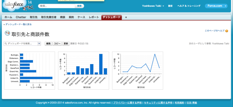
Task: Open the 利用規約 footer link
Action: (179, 103)
